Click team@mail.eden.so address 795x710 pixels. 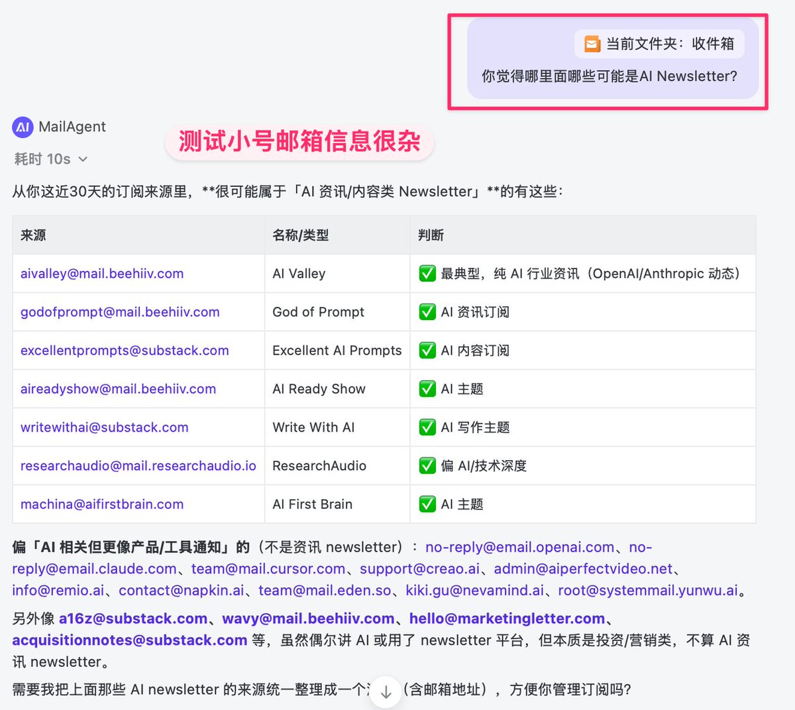click(325, 590)
